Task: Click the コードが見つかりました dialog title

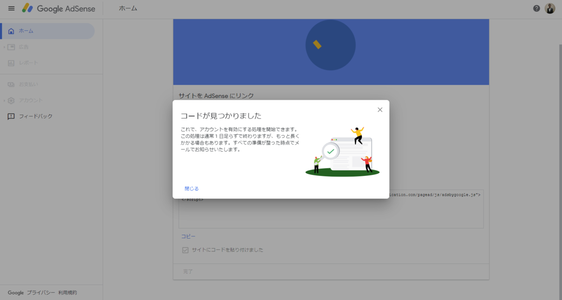Action: click(x=221, y=116)
